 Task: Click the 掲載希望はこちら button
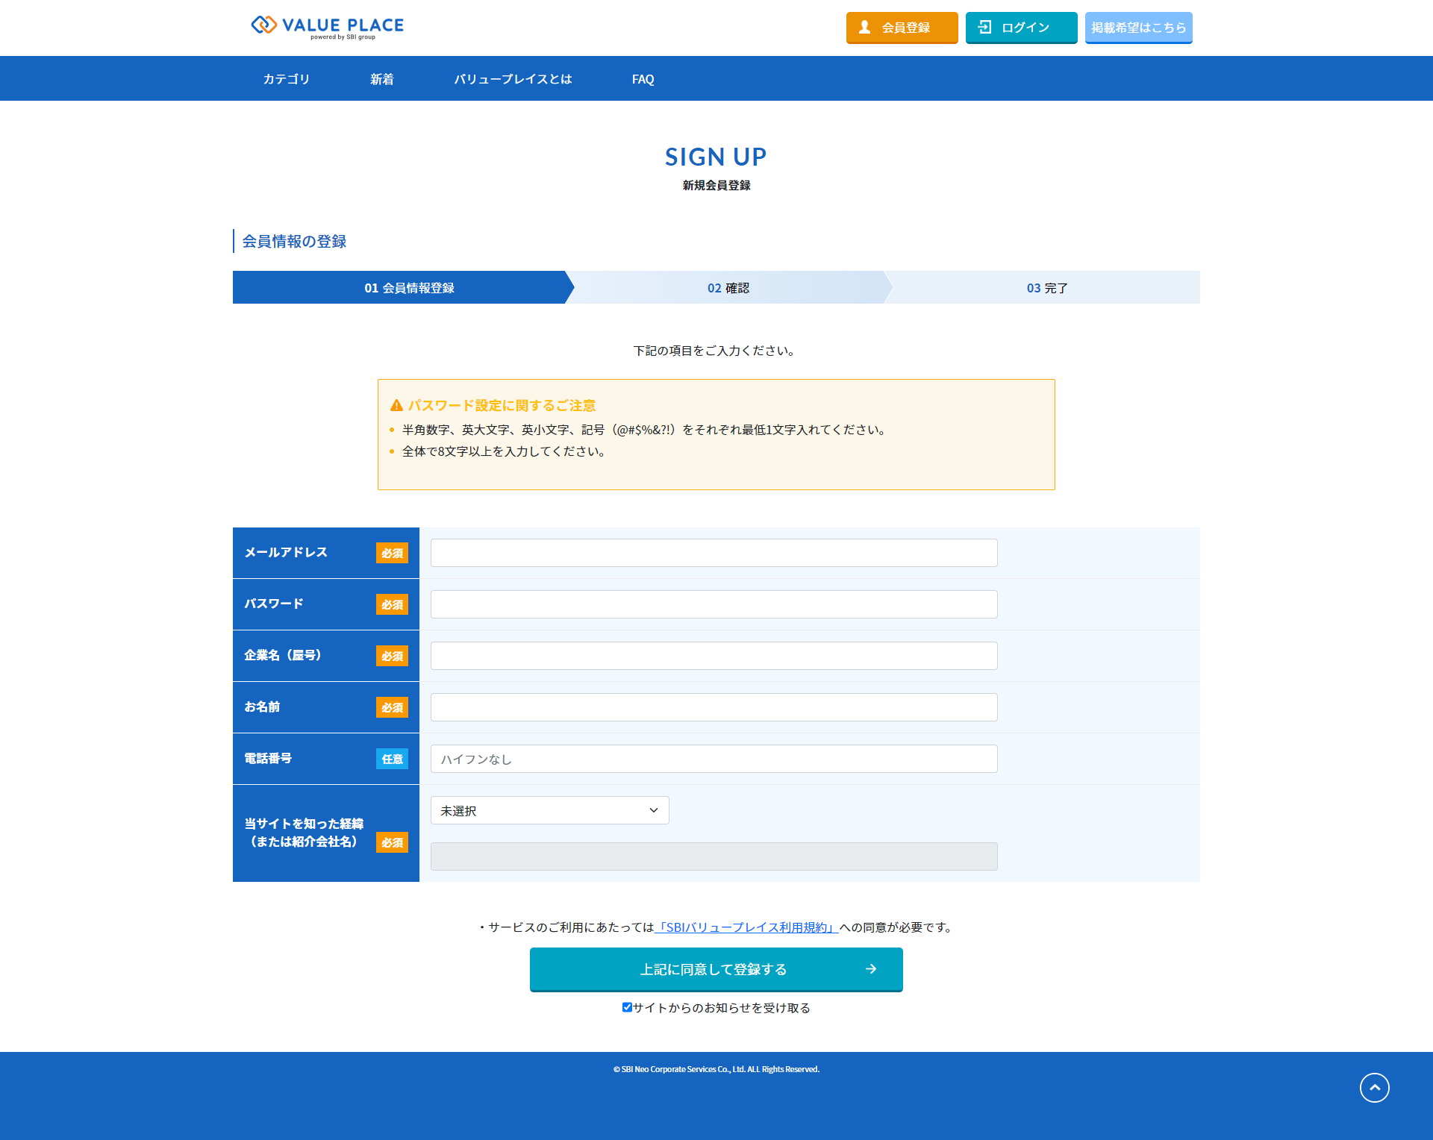tap(1138, 28)
